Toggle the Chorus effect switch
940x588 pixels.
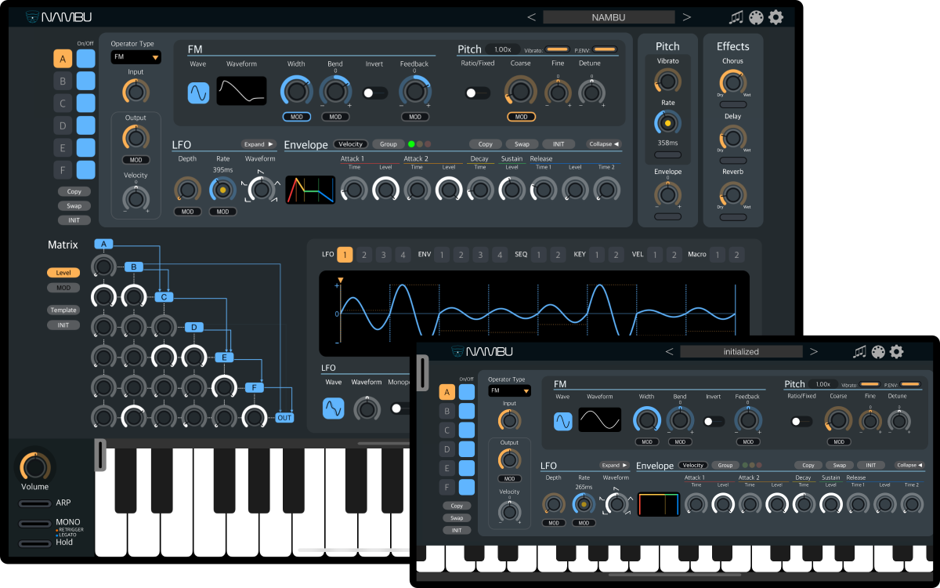[732, 103]
